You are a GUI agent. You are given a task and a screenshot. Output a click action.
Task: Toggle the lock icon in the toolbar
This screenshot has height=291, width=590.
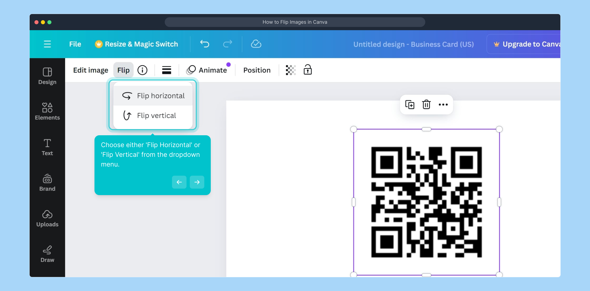[x=308, y=70]
